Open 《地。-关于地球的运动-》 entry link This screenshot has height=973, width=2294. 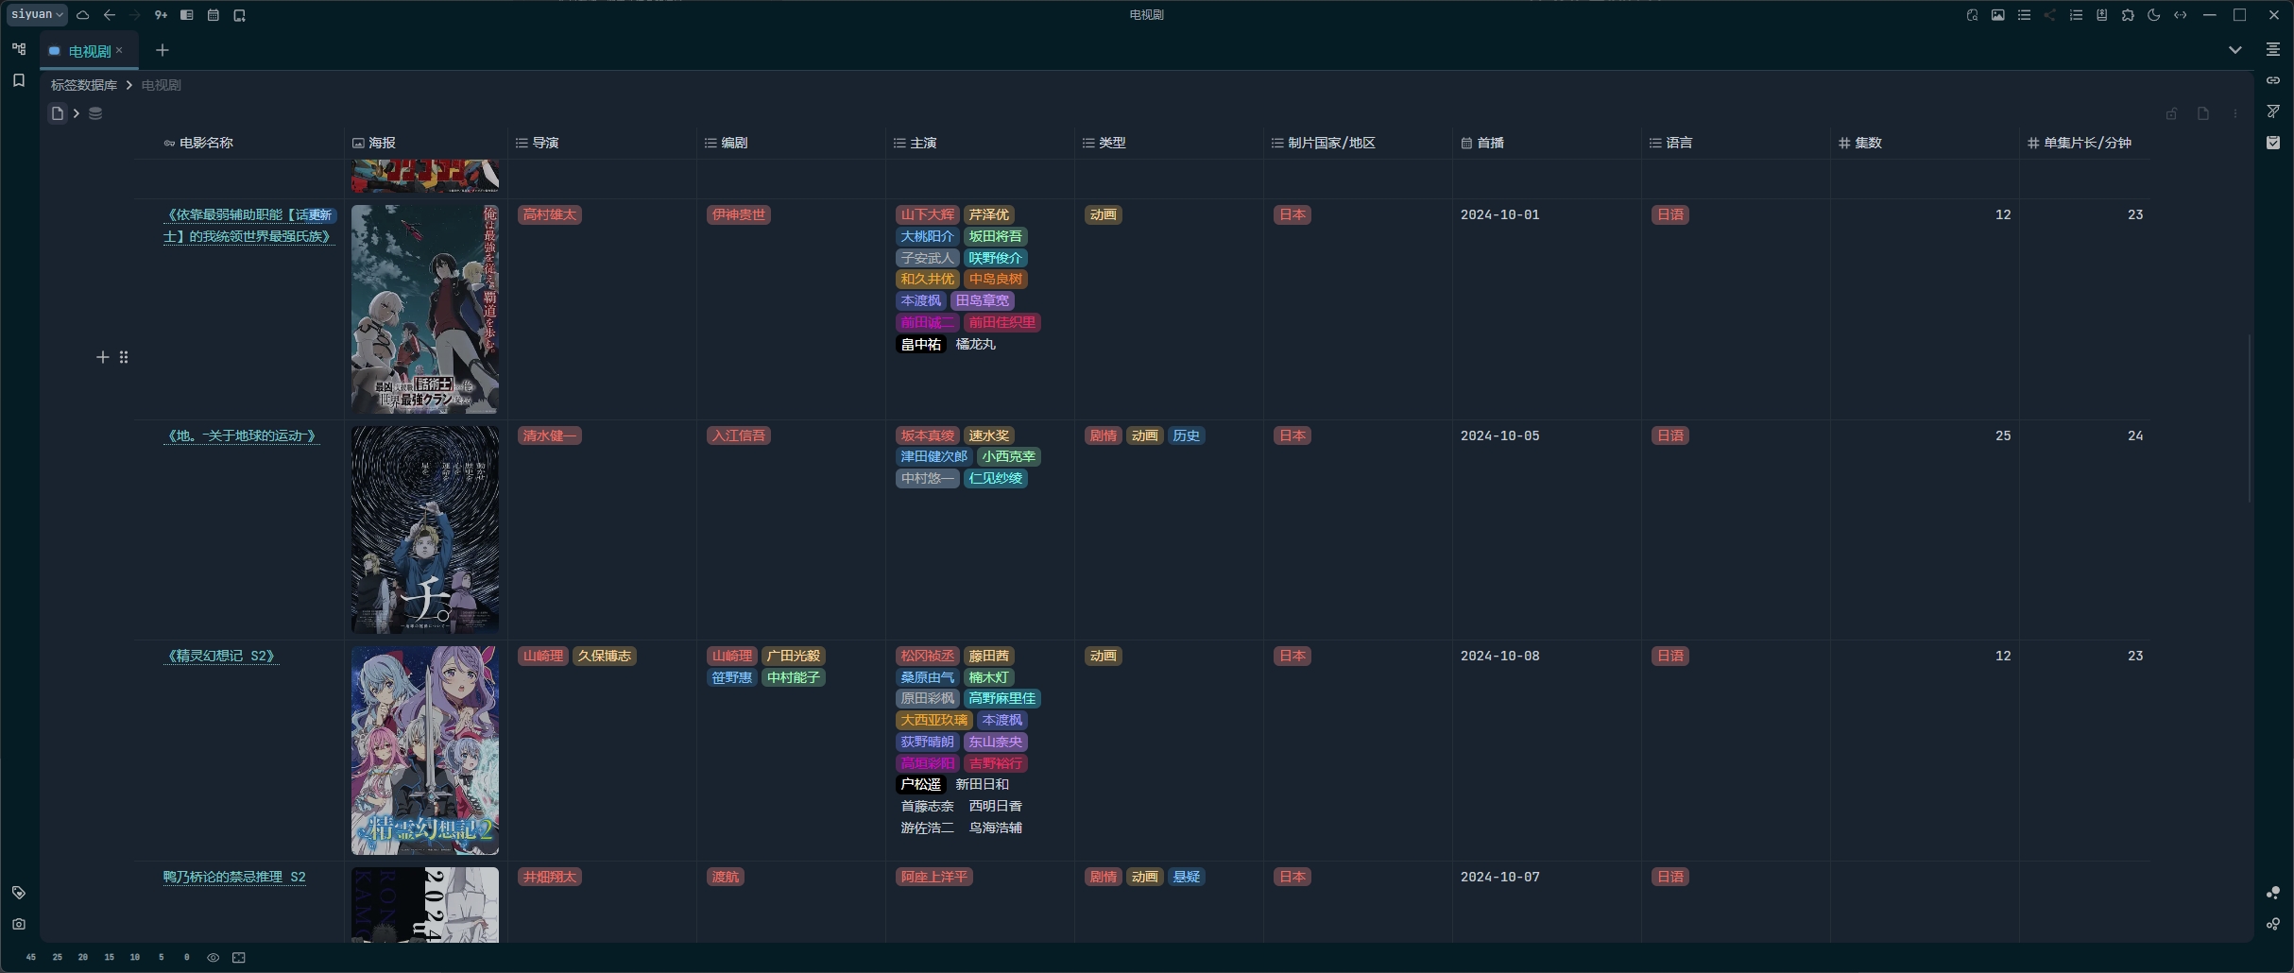(241, 435)
